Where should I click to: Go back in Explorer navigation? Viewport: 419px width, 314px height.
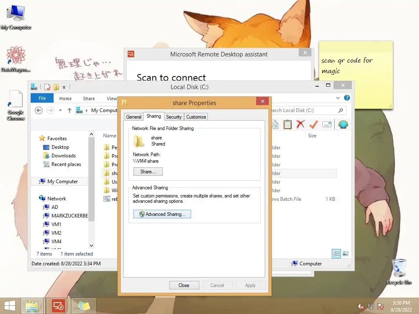[39, 110]
